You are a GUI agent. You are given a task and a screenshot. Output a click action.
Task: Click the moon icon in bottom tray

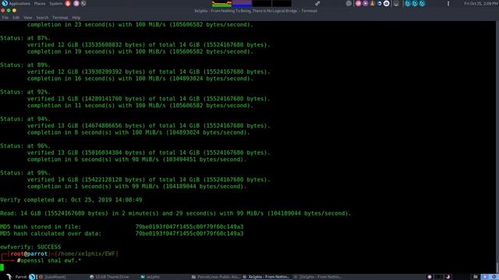coord(448,277)
